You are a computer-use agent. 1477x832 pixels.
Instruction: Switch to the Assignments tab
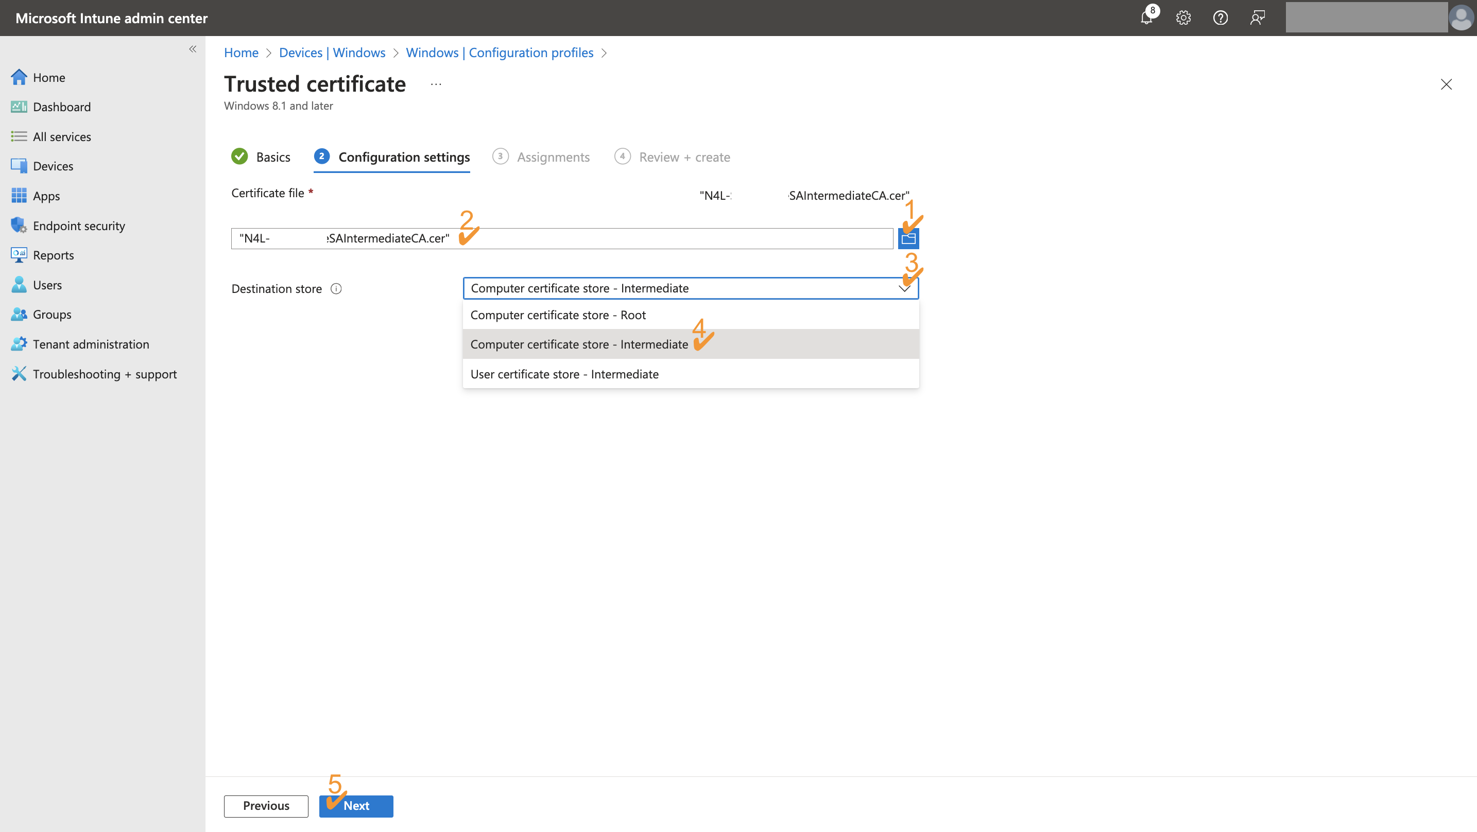(552, 157)
